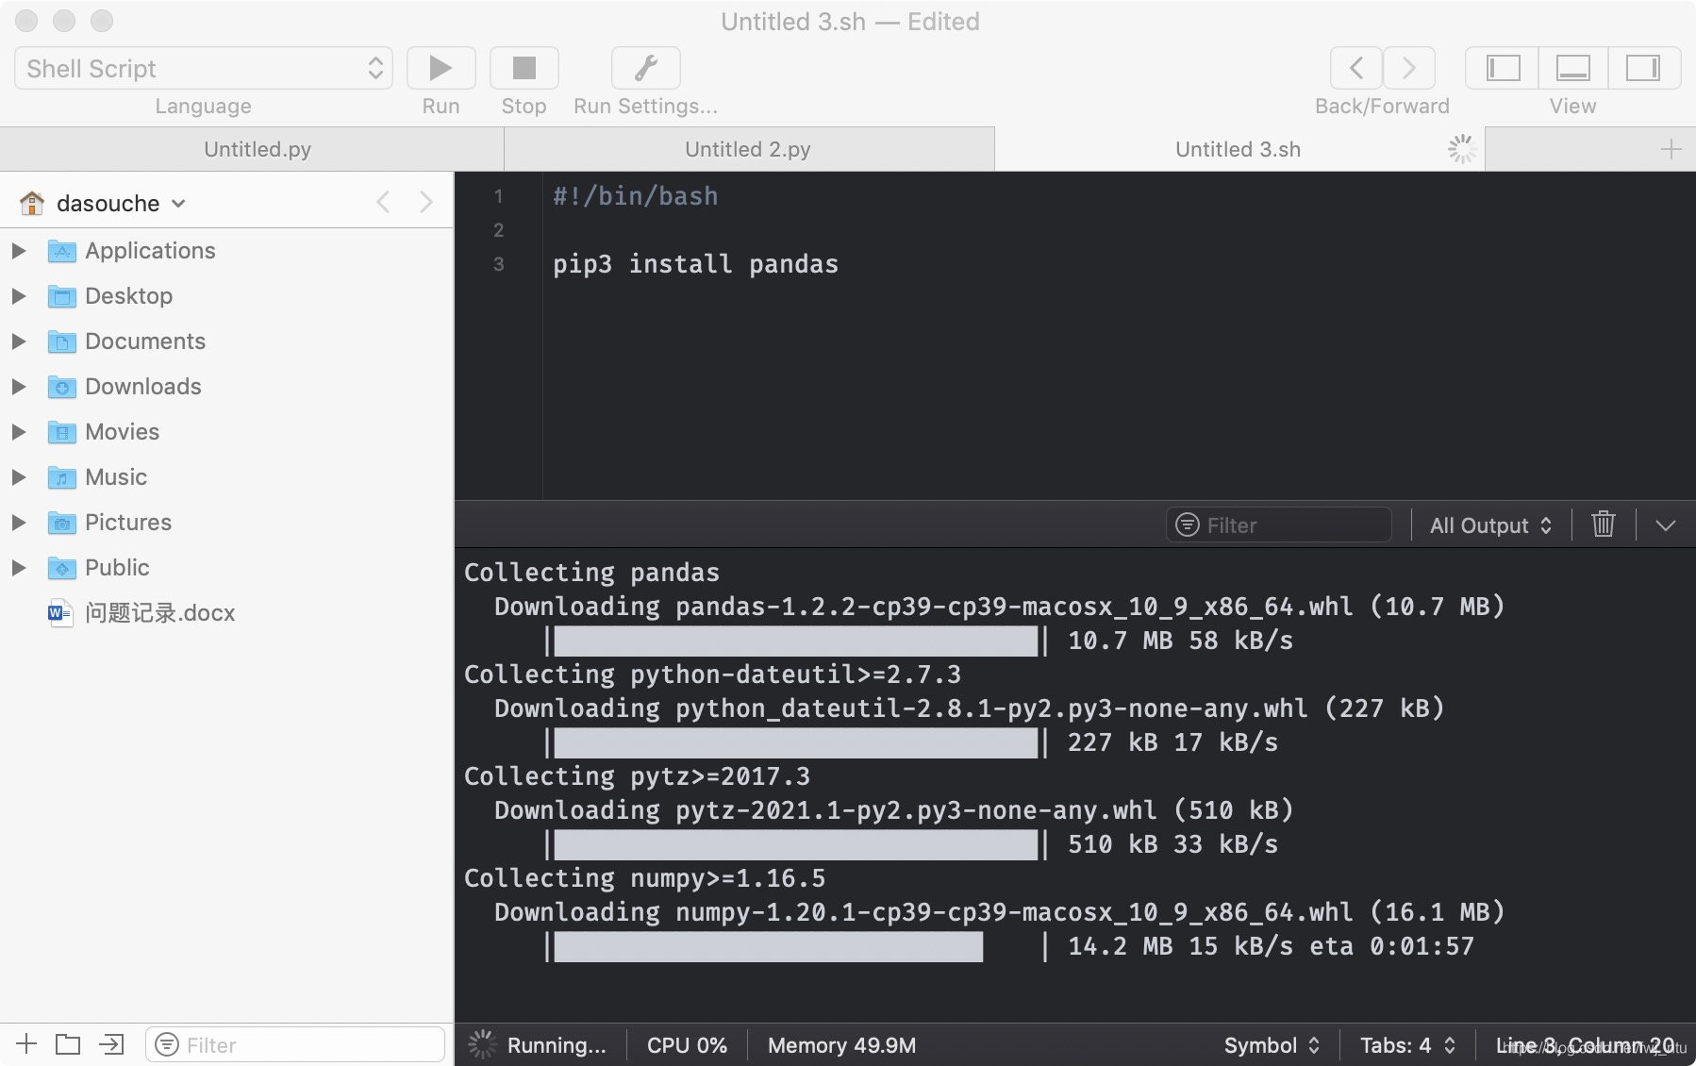Click Line 3, Column 20 indicator
This screenshot has width=1696, height=1066.
(x=1585, y=1045)
